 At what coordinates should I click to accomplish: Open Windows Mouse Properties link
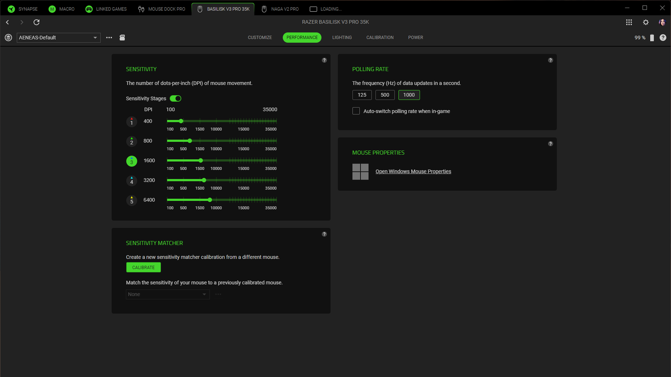tap(413, 171)
